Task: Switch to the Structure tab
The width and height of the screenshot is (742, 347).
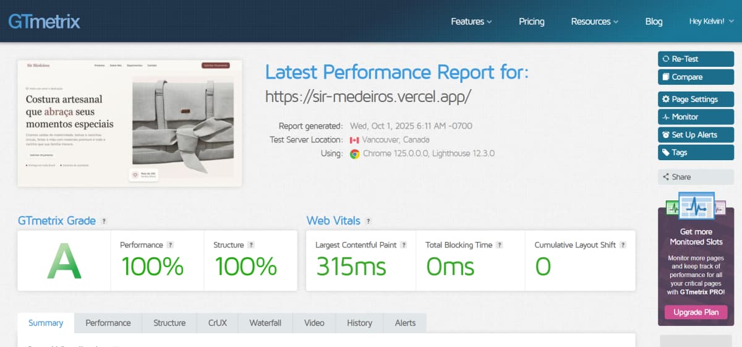Action: click(x=169, y=323)
